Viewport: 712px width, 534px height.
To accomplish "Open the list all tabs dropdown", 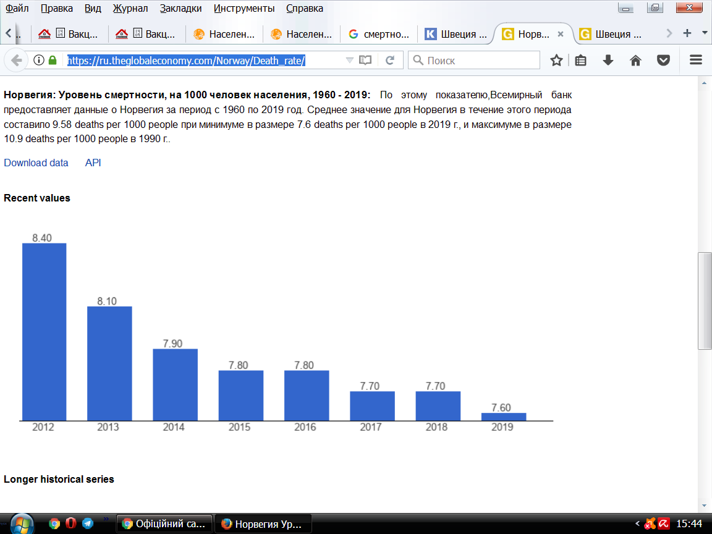I will [x=705, y=33].
